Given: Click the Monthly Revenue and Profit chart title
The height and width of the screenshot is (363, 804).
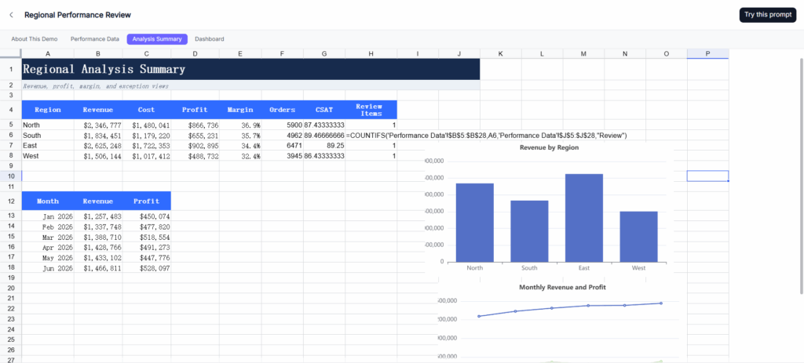Looking at the screenshot, I should point(562,287).
